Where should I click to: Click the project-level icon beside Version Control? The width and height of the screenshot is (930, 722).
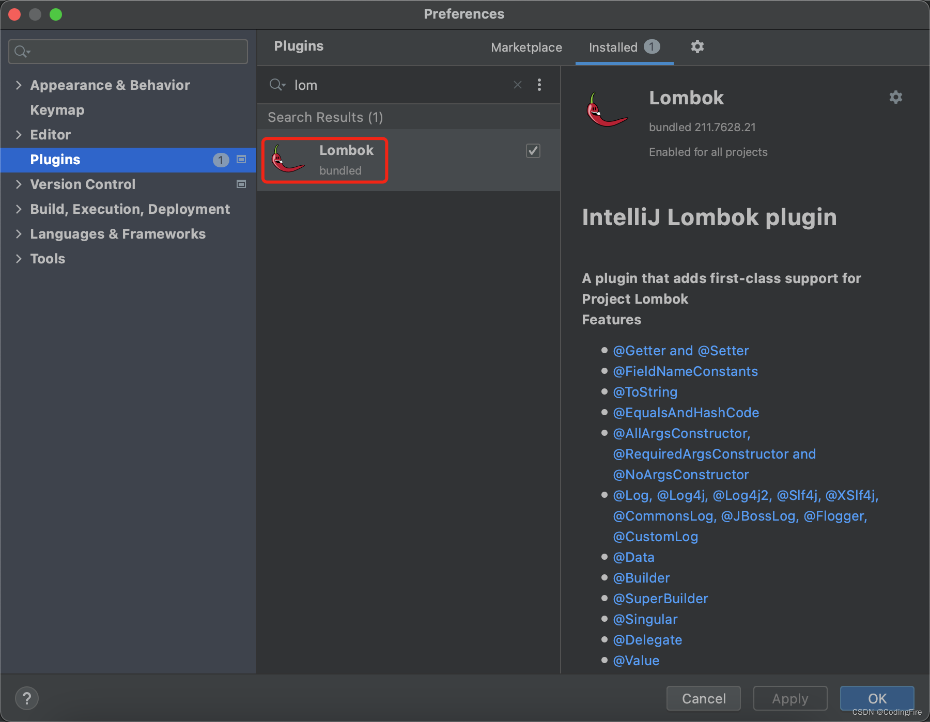click(x=241, y=184)
